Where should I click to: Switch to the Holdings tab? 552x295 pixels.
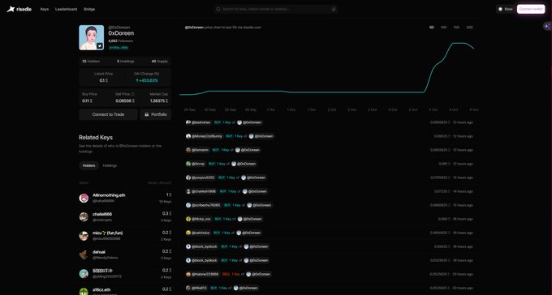(x=110, y=165)
